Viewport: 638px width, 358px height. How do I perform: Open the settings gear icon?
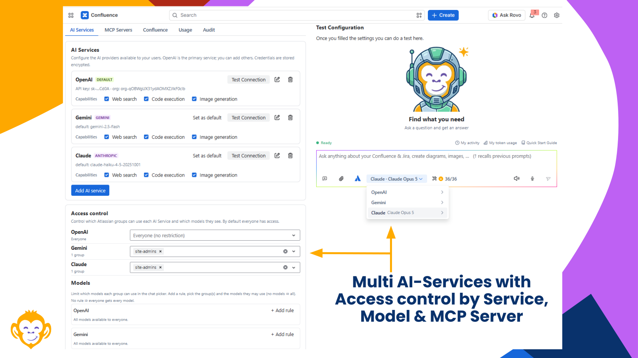click(x=557, y=15)
